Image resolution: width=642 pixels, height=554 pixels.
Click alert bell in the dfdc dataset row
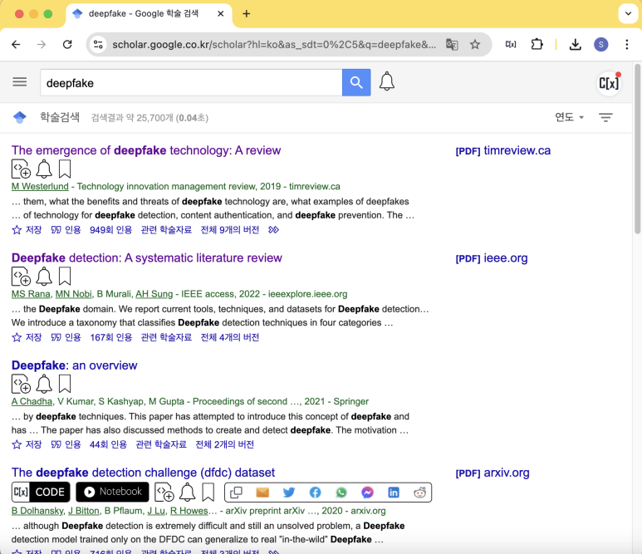[188, 493]
